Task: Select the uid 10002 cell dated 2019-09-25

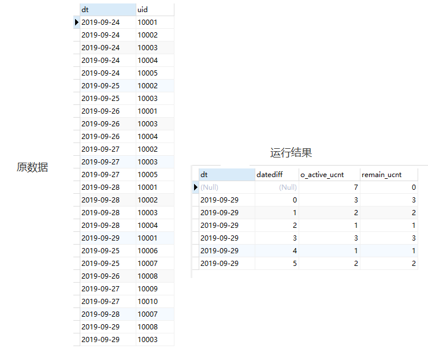Action: point(155,85)
